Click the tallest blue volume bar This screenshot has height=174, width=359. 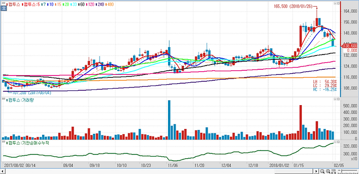(x=169, y=120)
